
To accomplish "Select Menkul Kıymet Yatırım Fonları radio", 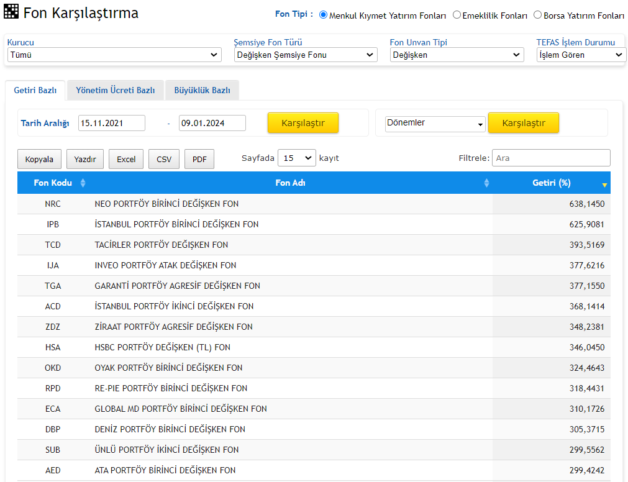I will [323, 15].
